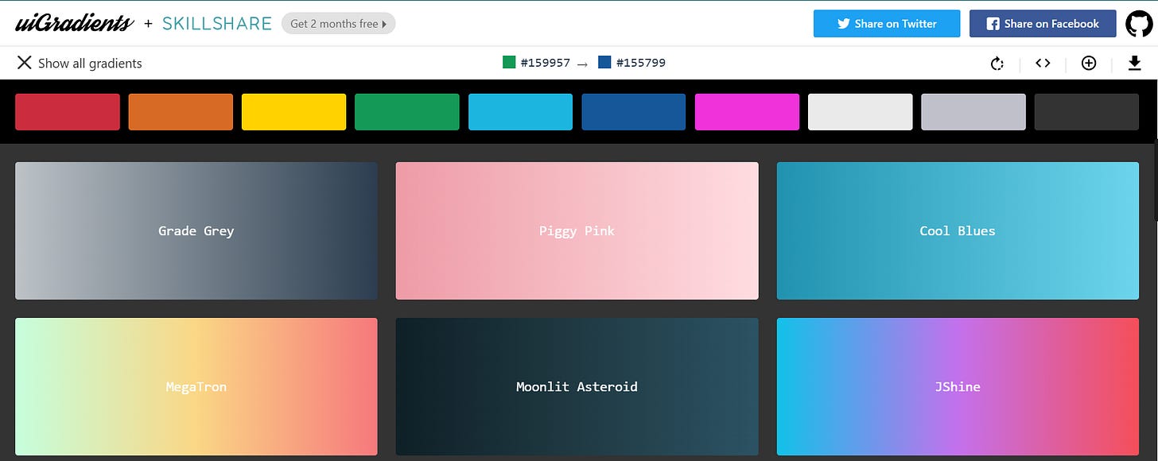Open the GitHub repository icon
The height and width of the screenshot is (461, 1158).
pos(1139,24)
